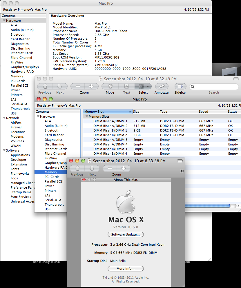Zoom out in 8.32.49 PM Preview toolbar

[x=77, y=86]
